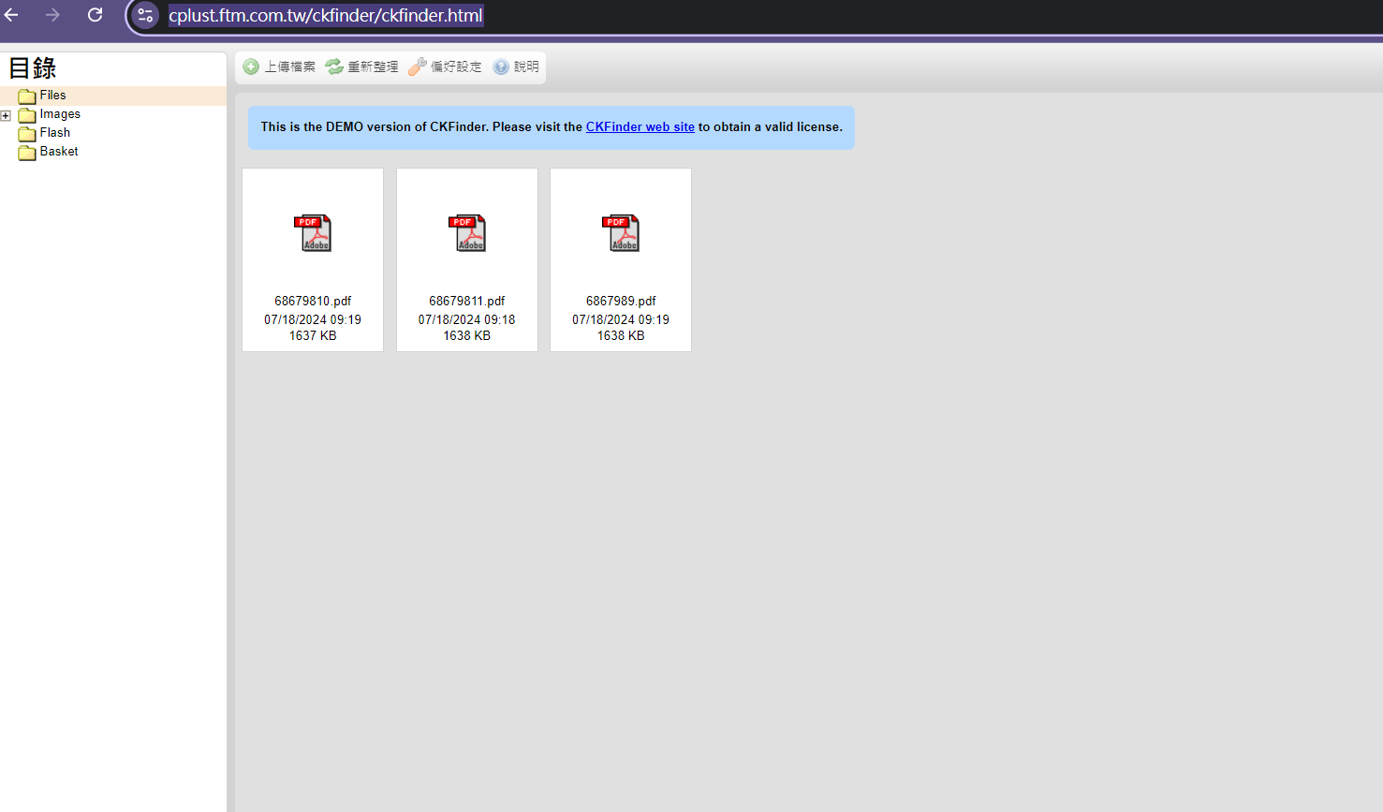Click the Flash folder icon
1383x812 pixels.
[x=27, y=134]
